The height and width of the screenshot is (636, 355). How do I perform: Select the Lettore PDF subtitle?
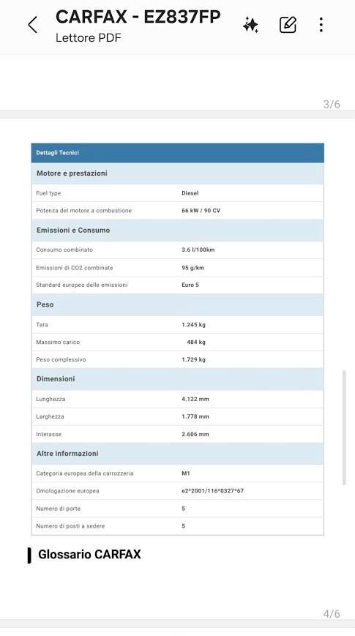coord(89,38)
